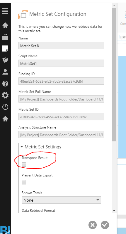Open the Explore folder icon in sidebar
126x234 pixels.
point(5,60)
